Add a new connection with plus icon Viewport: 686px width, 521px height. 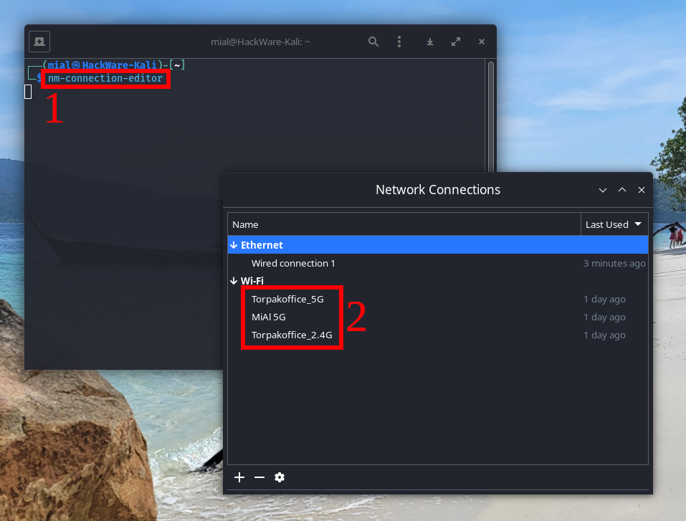239,477
